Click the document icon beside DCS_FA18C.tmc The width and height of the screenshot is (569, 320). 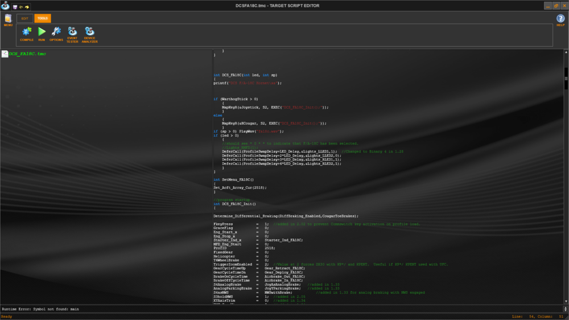click(x=5, y=54)
